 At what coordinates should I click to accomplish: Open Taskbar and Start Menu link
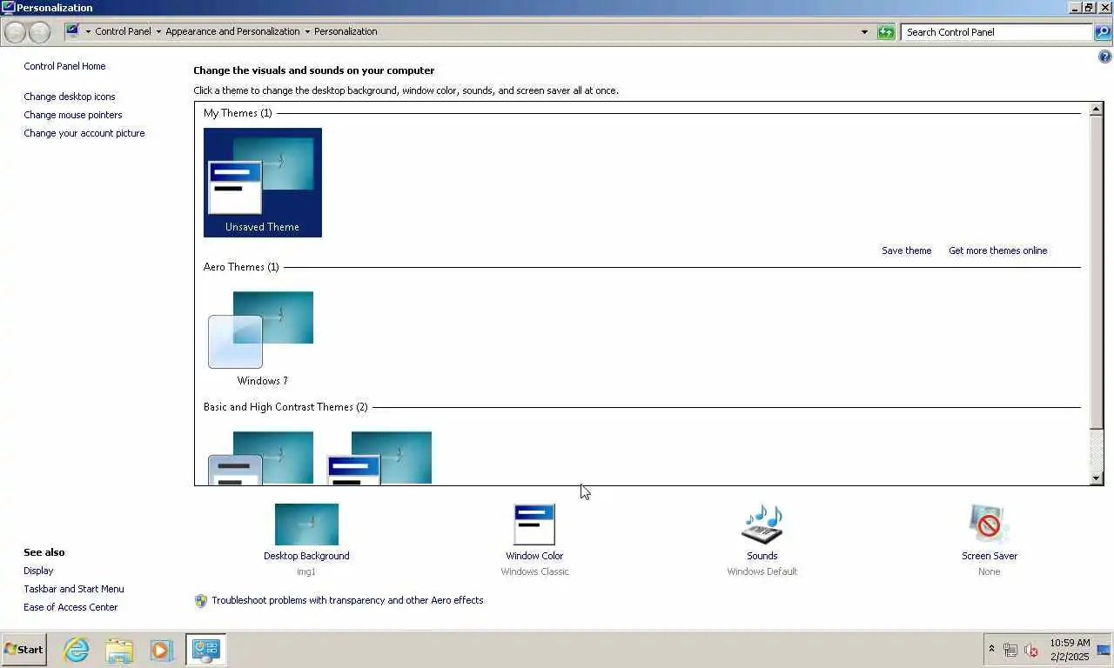point(74,589)
